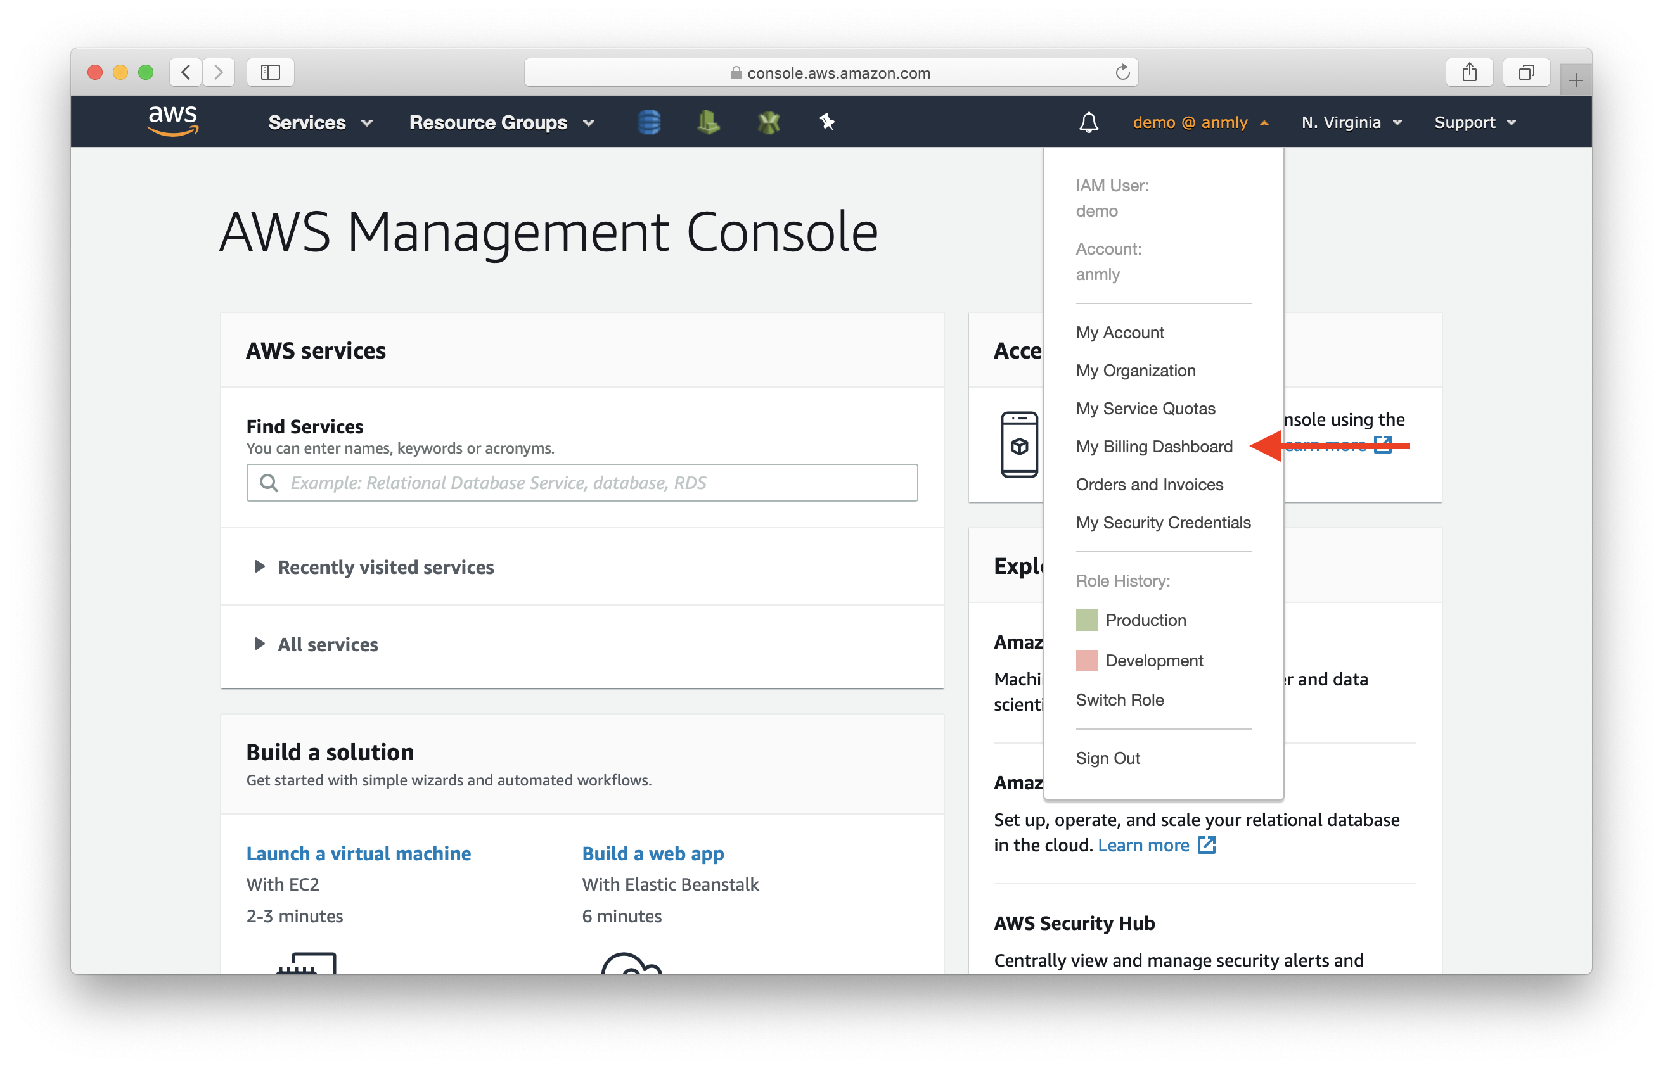
Task: Go back with Safari back arrow
Action: coord(185,72)
